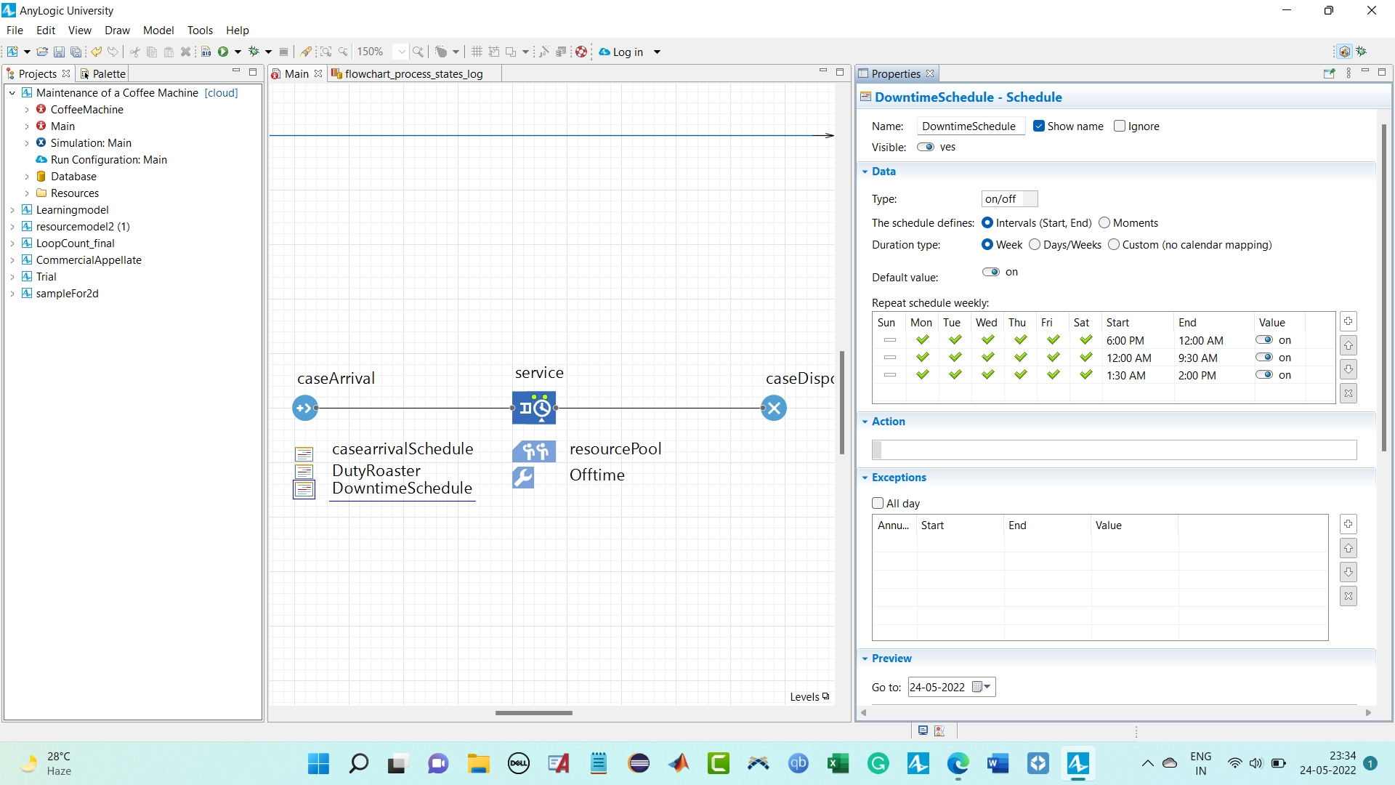The width and height of the screenshot is (1395, 785).
Task: Select the service block icon on canvas
Action: click(x=534, y=408)
